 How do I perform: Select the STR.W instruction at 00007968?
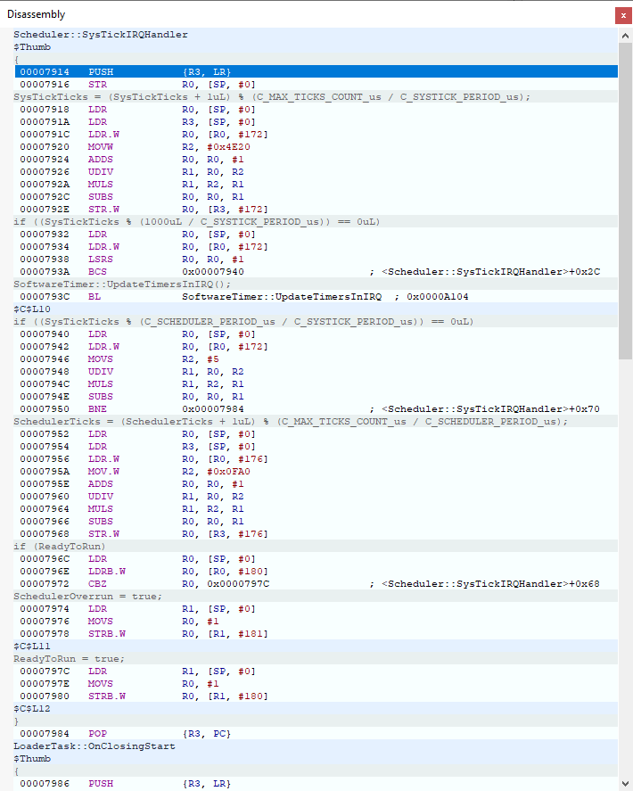point(316,533)
